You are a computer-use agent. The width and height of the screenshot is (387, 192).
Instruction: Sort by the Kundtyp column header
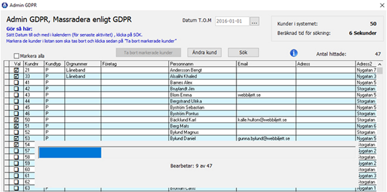[54, 64]
